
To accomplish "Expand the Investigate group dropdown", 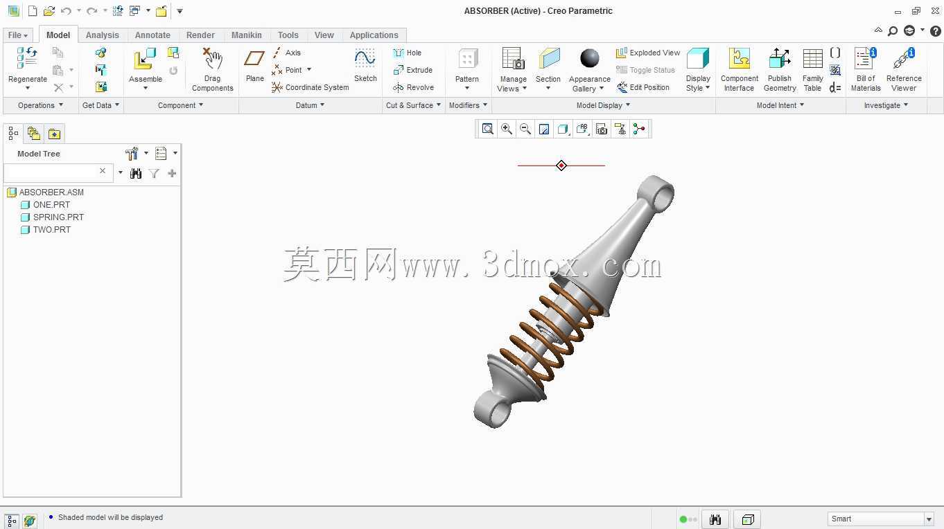I will pos(886,105).
